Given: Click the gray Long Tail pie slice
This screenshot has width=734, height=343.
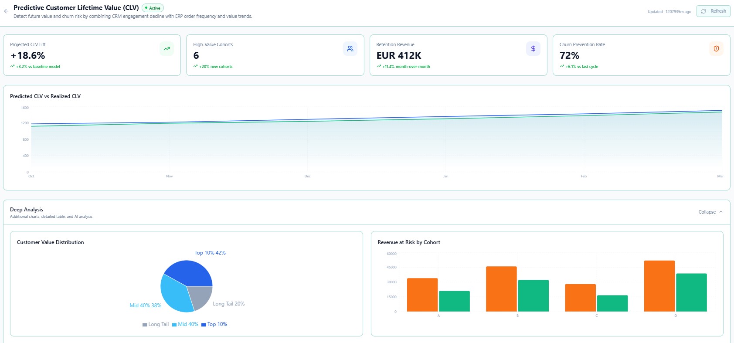Looking at the screenshot, I should click(x=201, y=296).
